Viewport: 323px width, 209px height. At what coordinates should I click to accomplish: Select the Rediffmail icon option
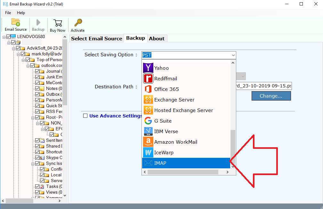(x=148, y=78)
